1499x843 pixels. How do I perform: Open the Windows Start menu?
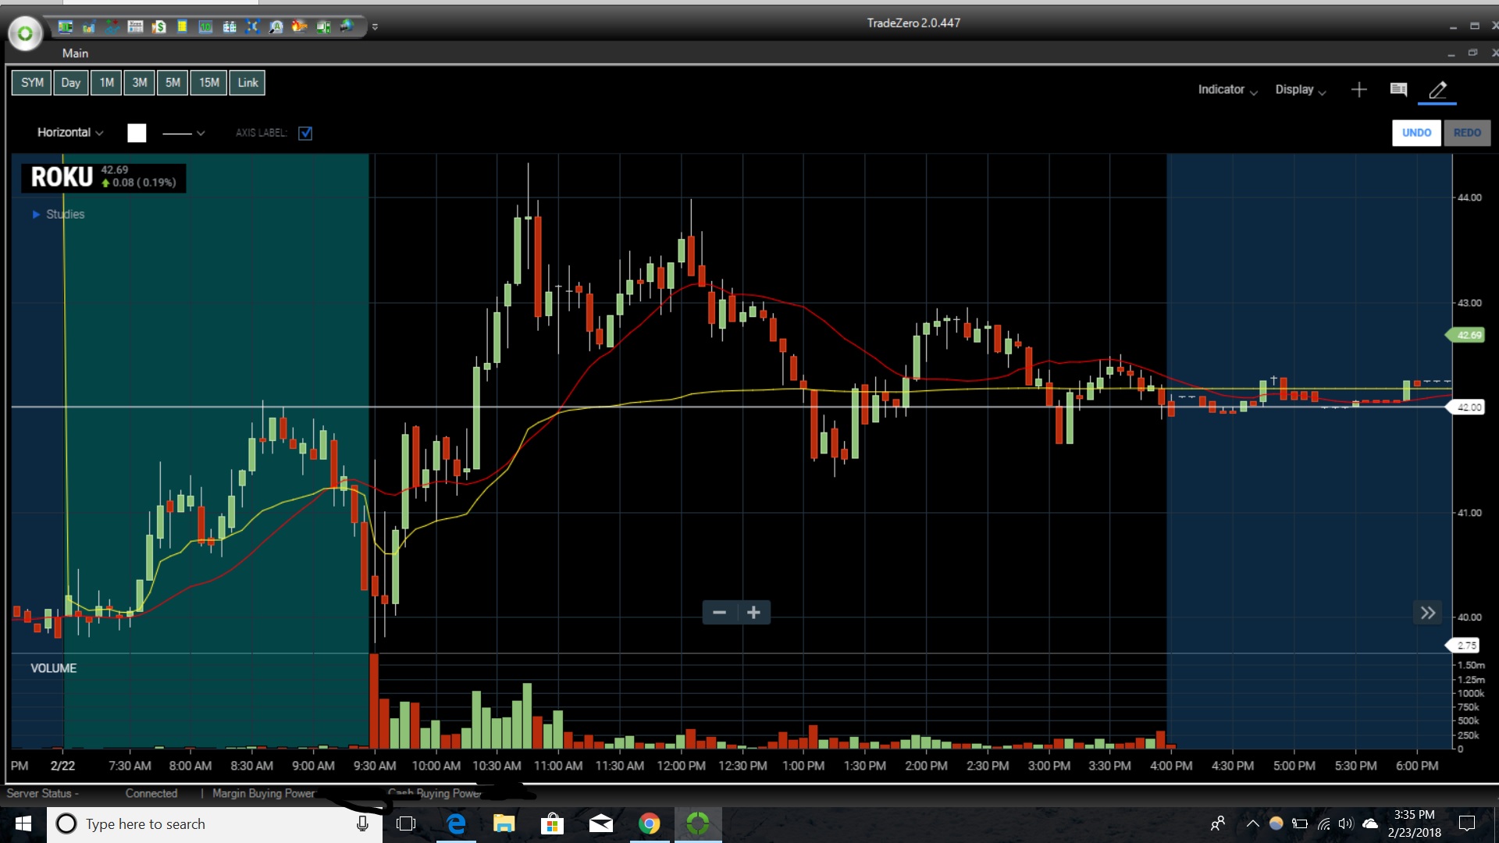click(23, 824)
